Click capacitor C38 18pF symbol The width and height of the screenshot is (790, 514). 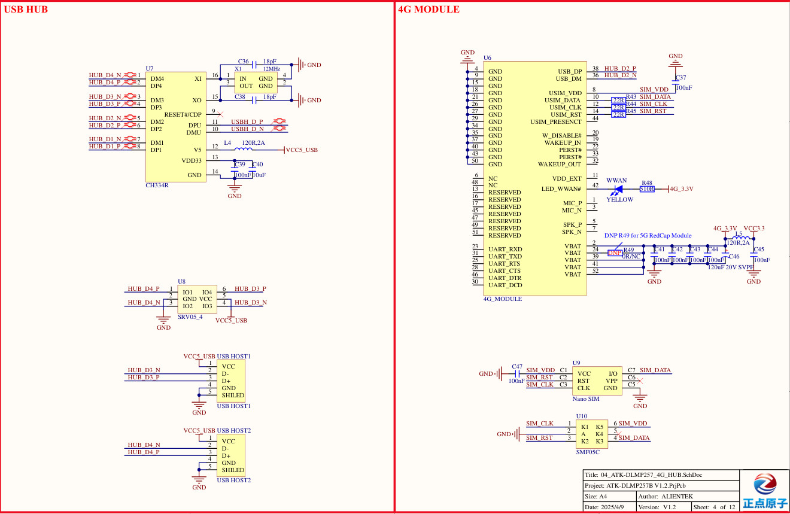(256, 100)
